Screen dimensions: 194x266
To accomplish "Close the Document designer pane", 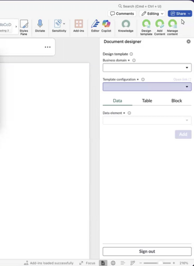I will 188,41.
